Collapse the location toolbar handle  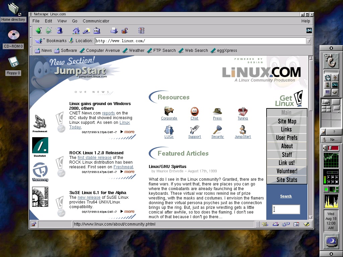pyautogui.click(x=31, y=41)
